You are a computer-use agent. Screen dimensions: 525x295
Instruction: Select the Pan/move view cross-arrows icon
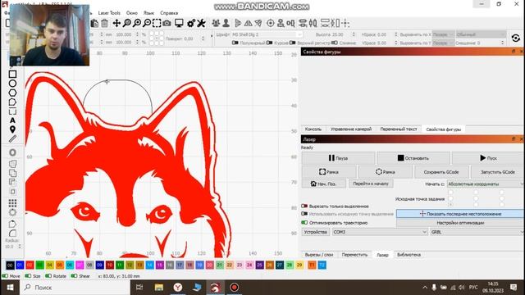click(116, 23)
